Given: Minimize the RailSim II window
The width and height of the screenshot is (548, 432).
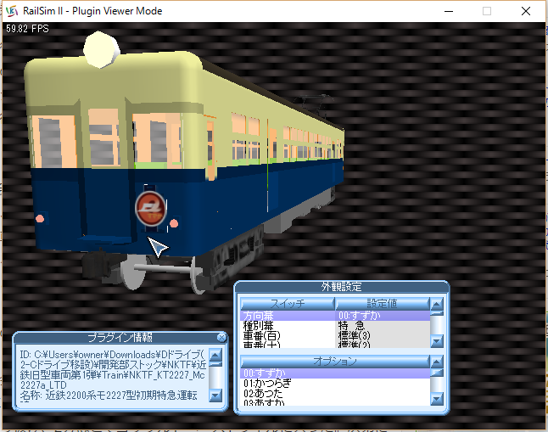Looking at the screenshot, I should click(449, 11).
